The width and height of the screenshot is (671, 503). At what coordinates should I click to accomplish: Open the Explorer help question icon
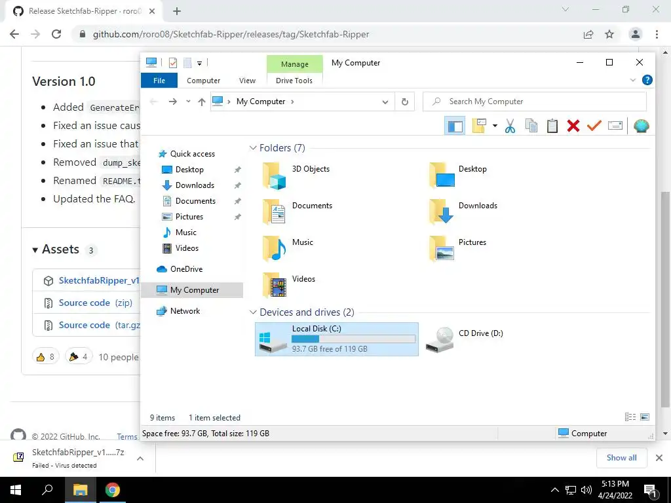click(x=647, y=80)
